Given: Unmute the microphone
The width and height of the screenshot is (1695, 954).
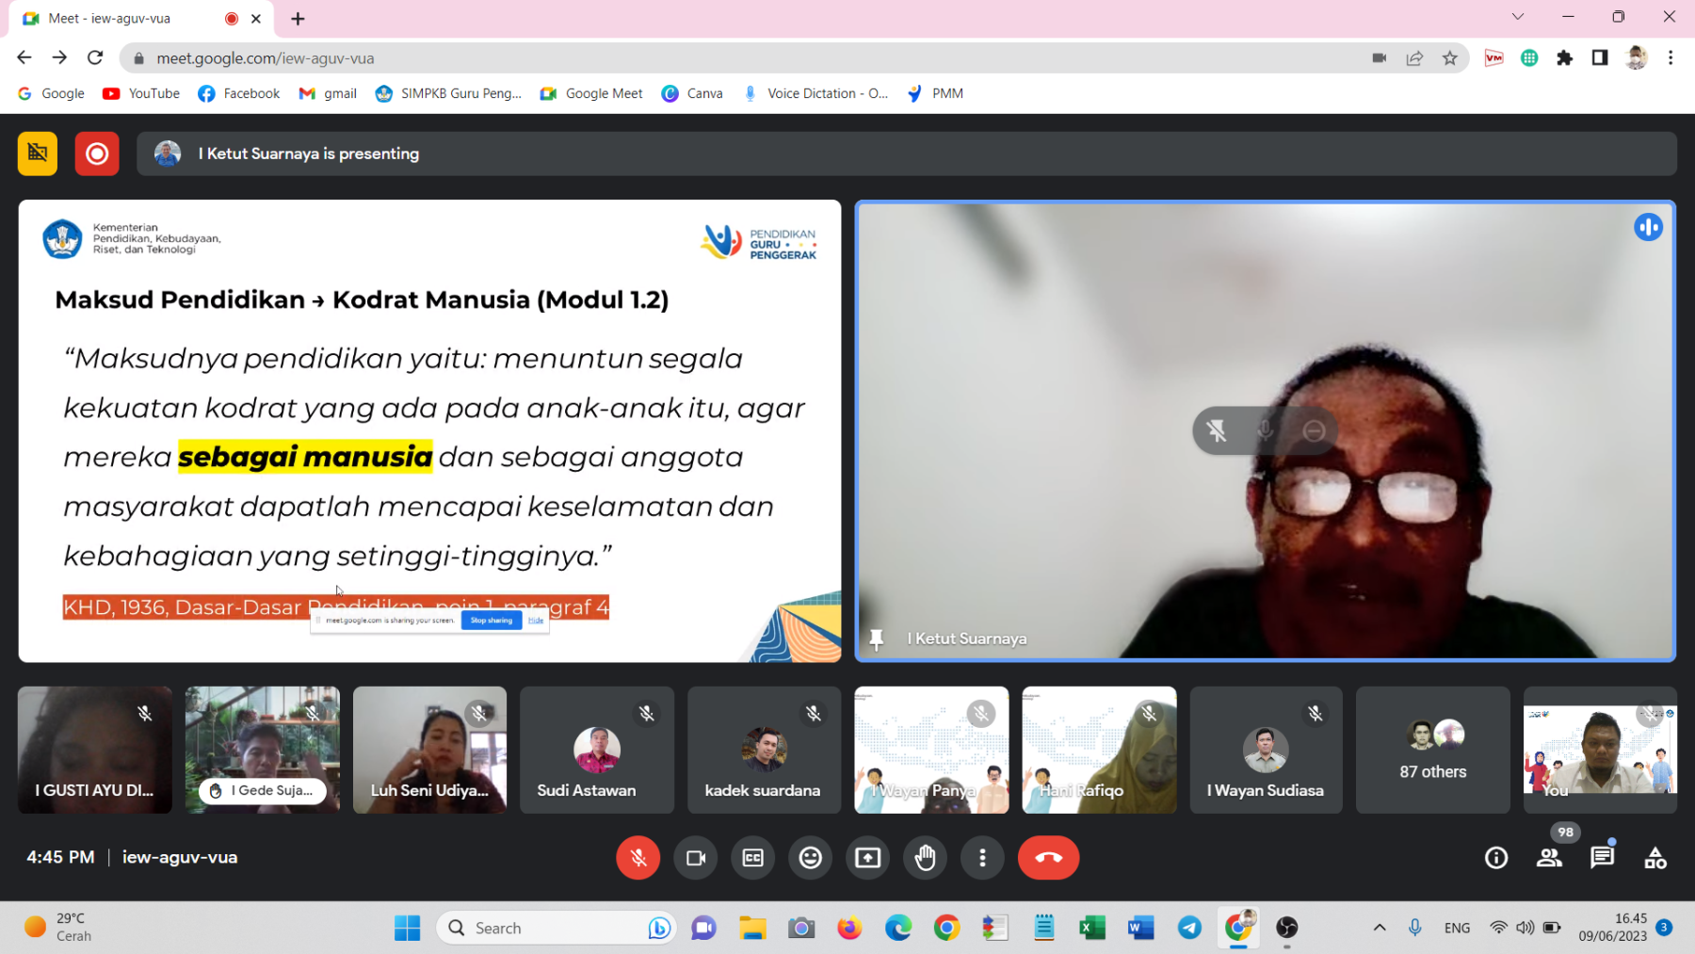Looking at the screenshot, I should (638, 857).
